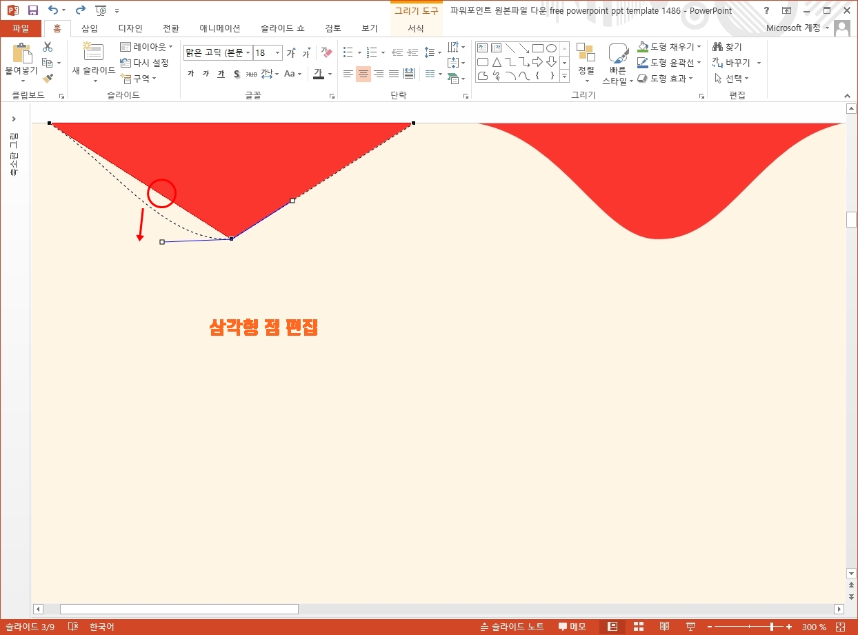Image resolution: width=858 pixels, height=635 pixels.
Task: Choose the freeform scribble shape
Action: click(x=497, y=76)
